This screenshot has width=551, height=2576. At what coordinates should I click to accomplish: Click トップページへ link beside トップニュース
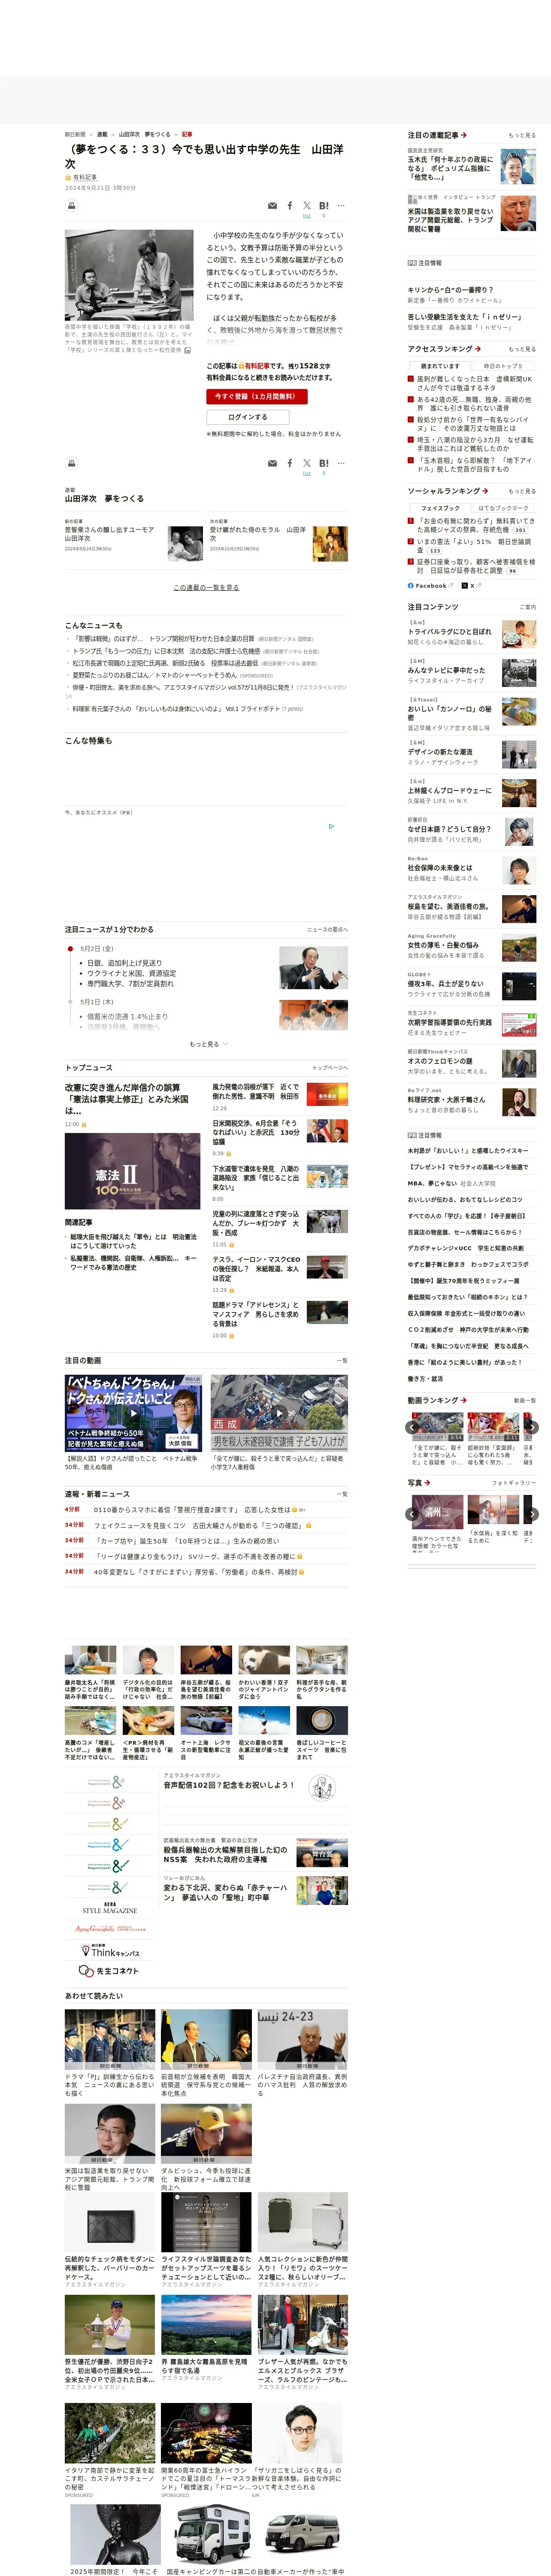[x=330, y=1068]
